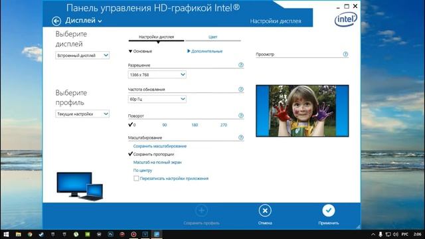Image resolution: width=425 pixels, height=239 pixels.
Task: Select Масштаб на полный экран option
Action: click(x=157, y=162)
